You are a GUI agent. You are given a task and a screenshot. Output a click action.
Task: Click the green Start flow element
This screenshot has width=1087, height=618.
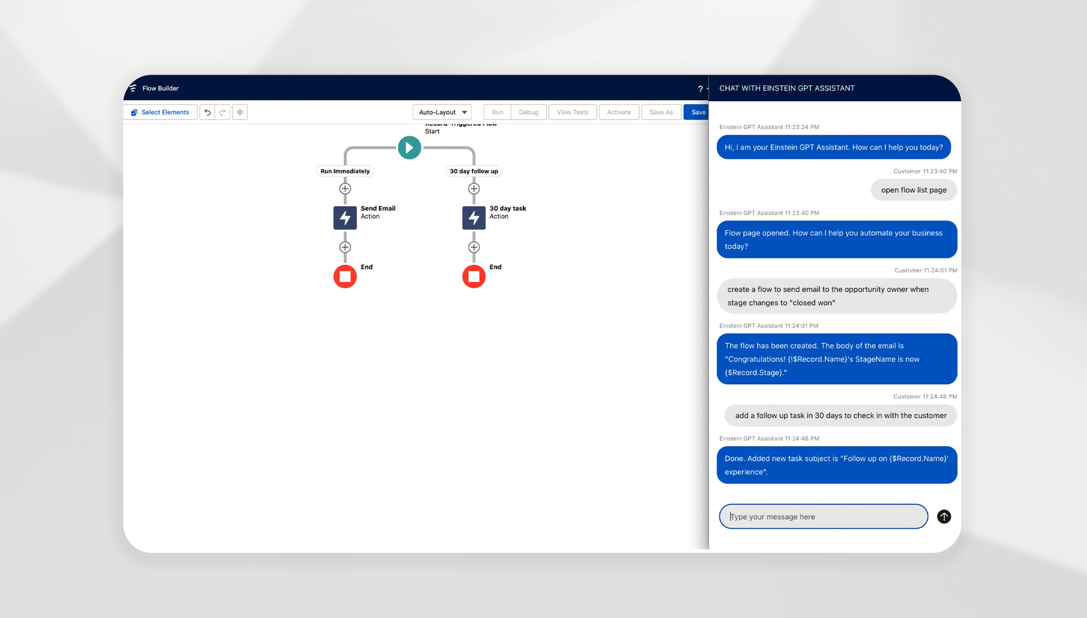(x=409, y=147)
